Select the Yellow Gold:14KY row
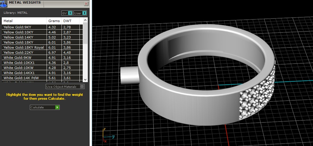This screenshot has width=313, height=146. click(x=42, y=37)
